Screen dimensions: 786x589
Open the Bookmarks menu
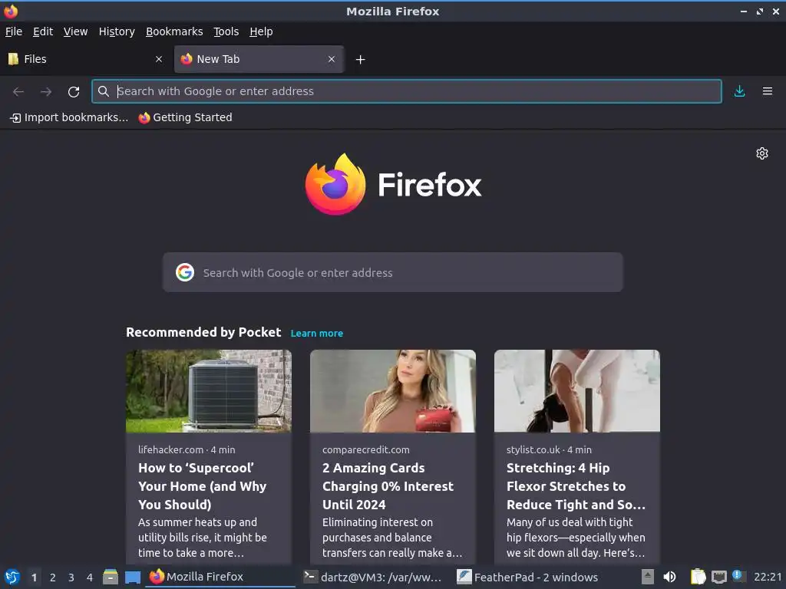(x=174, y=31)
